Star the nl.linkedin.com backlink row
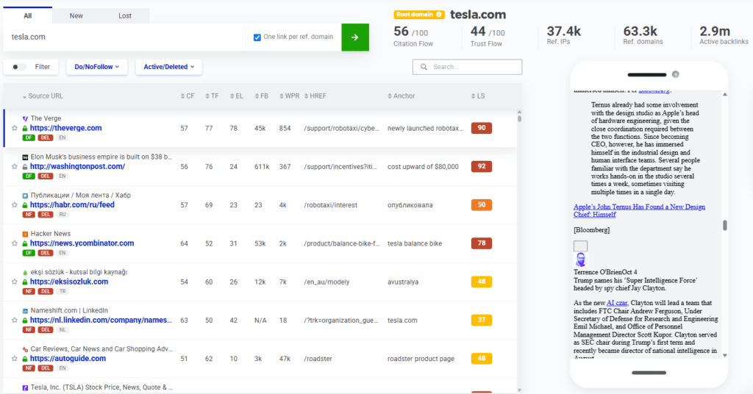This screenshot has height=394, width=753. (15, 320)
